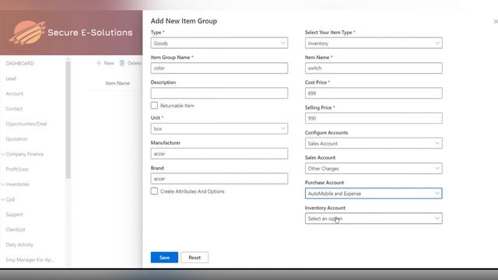
Task: Open Configure Accounts dropdown
Action: 373,143
